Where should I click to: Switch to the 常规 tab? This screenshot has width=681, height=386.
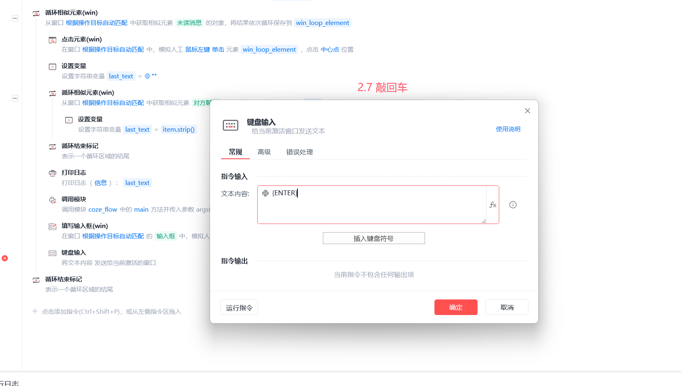point(235,152)
